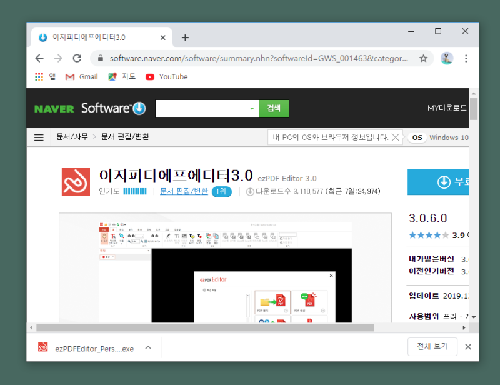Image resolution: width=500 pixels, height=385 pixels.
Task: Click the Software download logo
Action: [x=113, y=108]
